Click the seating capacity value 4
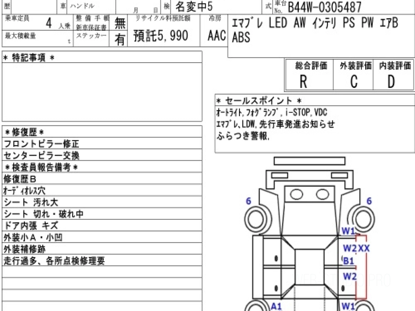Screen dimensions: 415x311 tap(49, 24)
